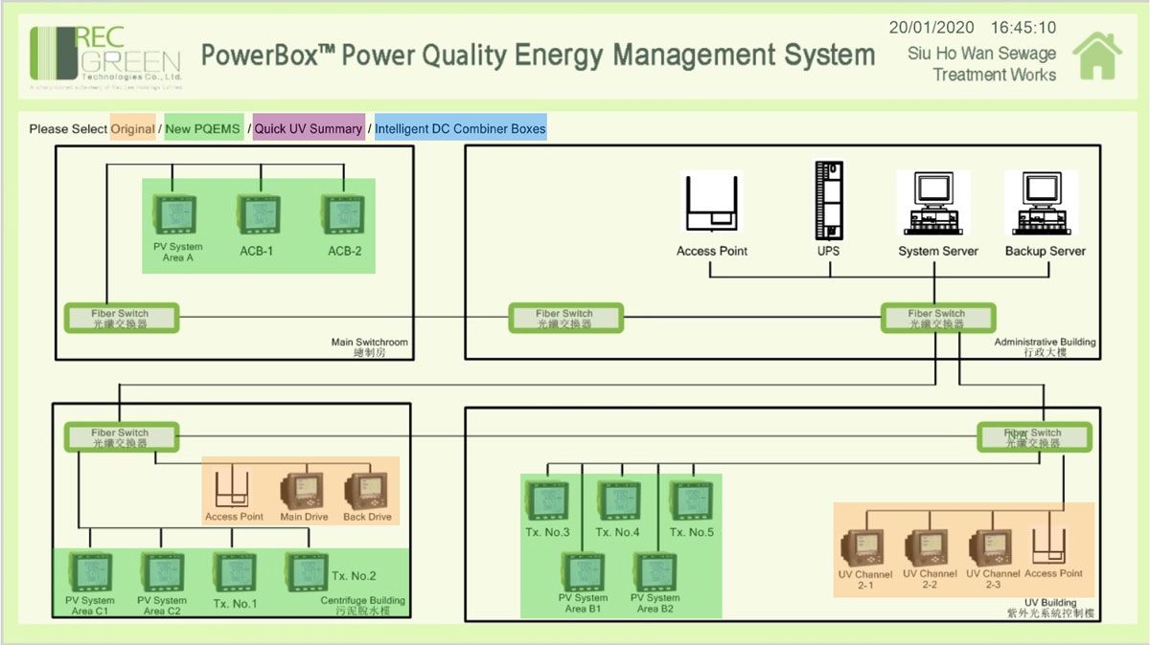
Task: Click the Siu Ho Wan Sewage Treatment Works text
Action: coord(982,64)
